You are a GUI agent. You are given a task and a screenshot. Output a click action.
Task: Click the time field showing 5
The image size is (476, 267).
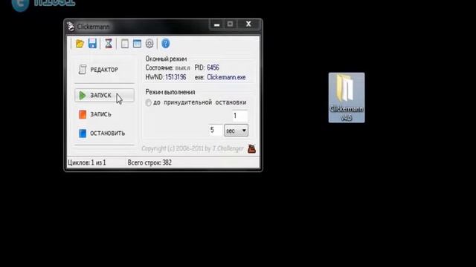[x=216, y=131]
